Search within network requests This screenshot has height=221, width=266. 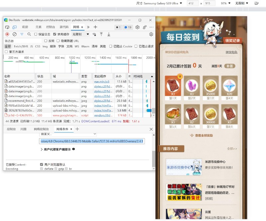pyautogui.click(x=29, y=34)
